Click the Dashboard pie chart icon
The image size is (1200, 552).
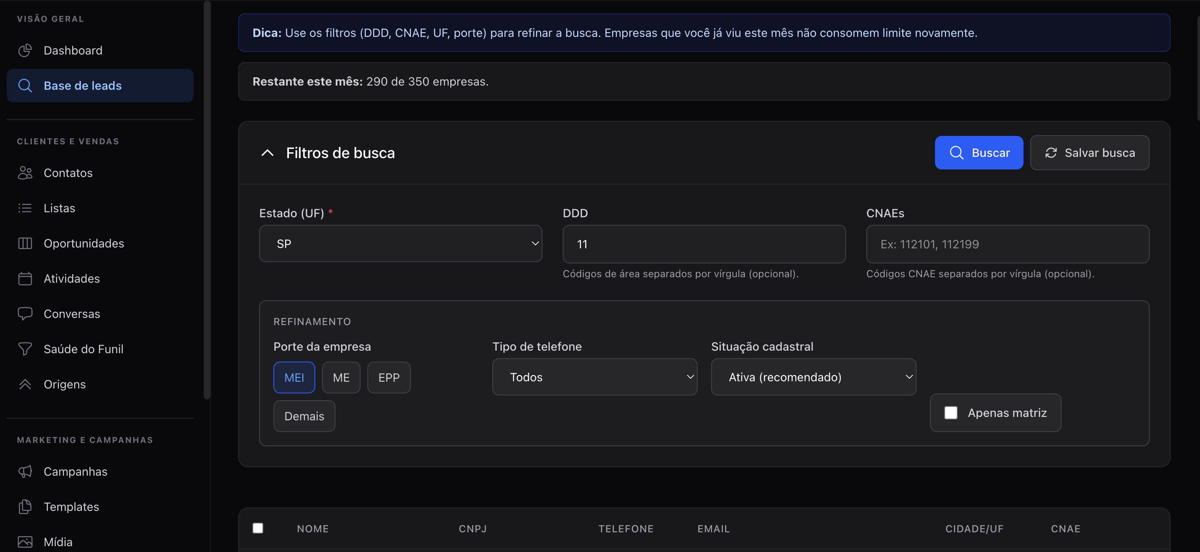[25, 50]
